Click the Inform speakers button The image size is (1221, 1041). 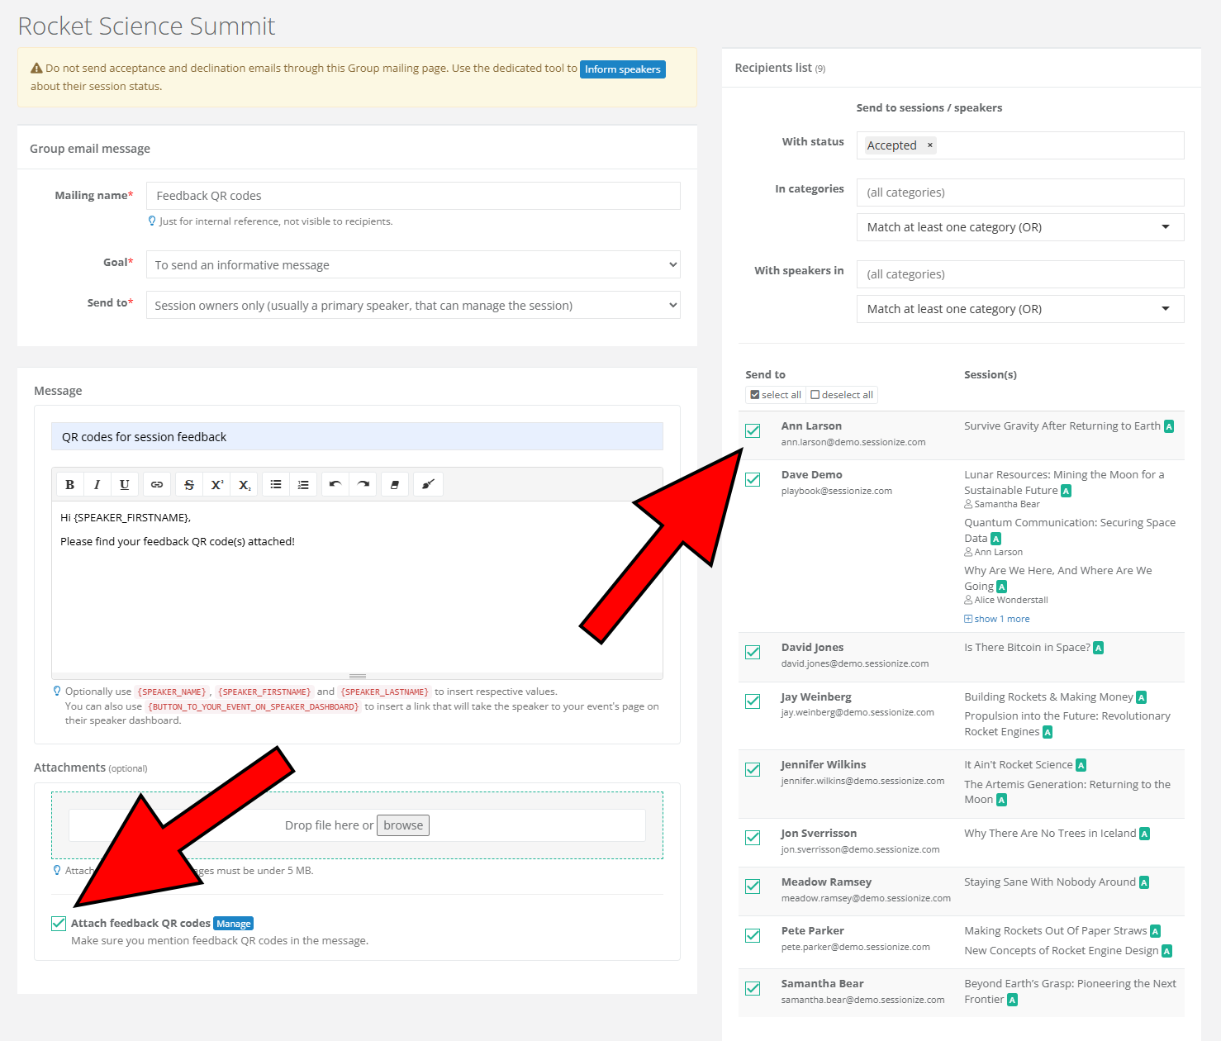622,69
